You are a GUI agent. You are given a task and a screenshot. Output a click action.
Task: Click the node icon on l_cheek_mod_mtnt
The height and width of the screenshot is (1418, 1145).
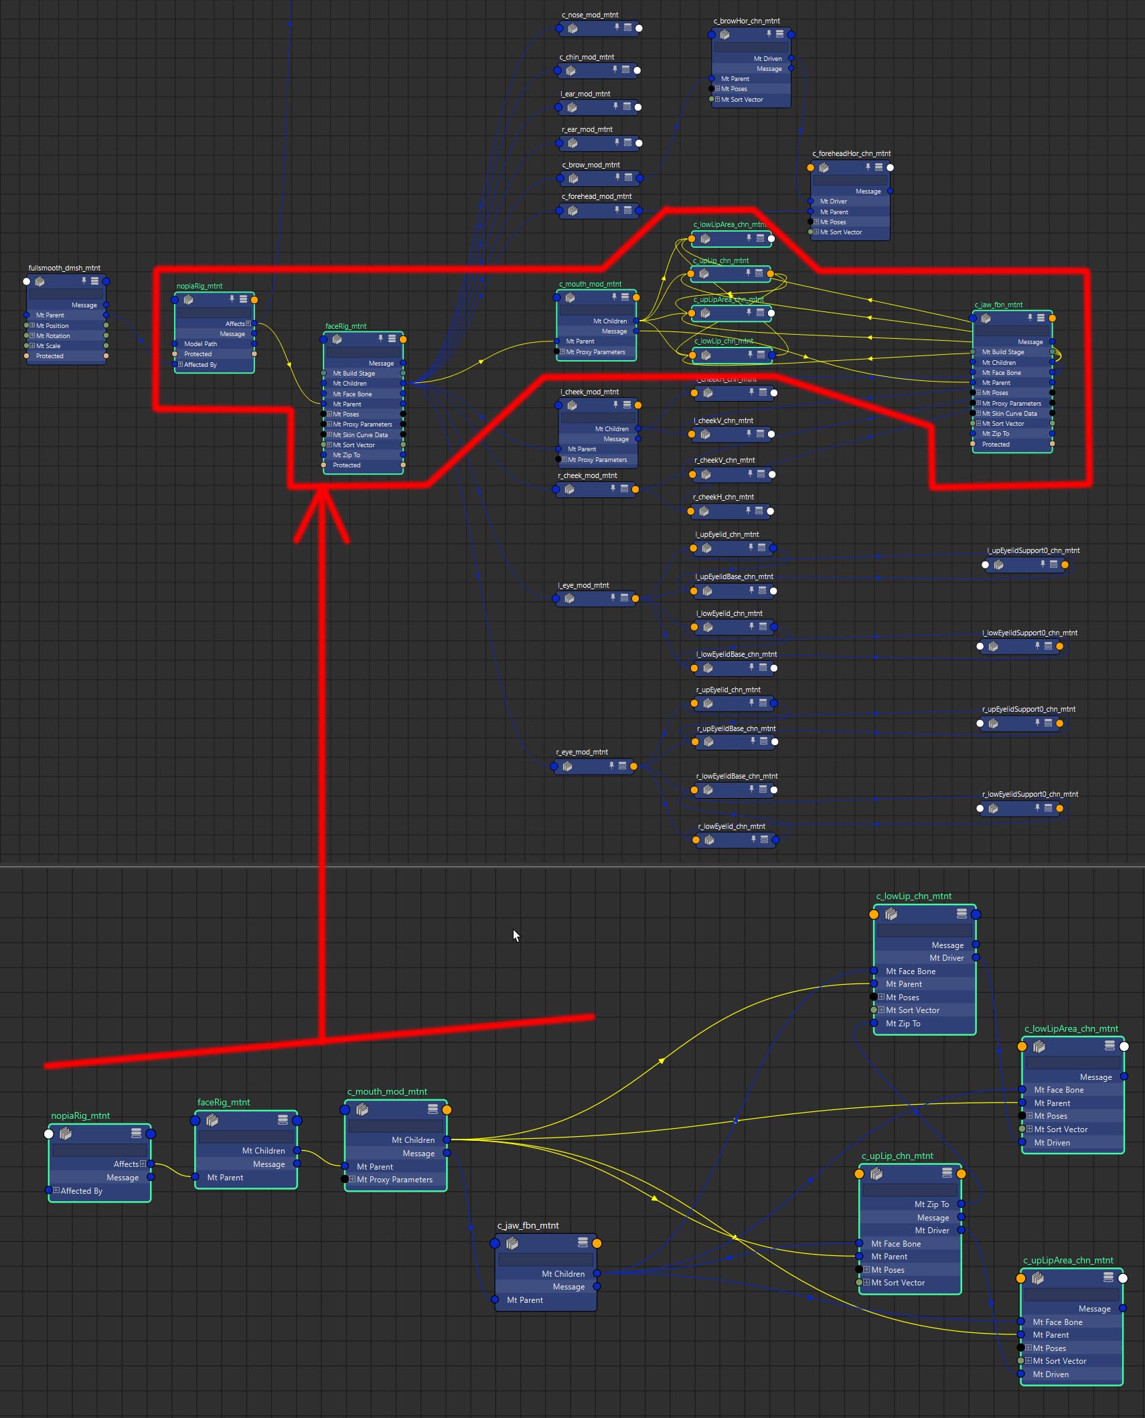(572, 405)
